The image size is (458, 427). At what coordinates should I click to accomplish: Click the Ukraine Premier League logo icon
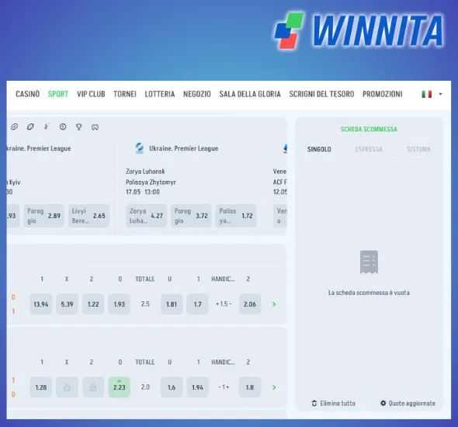click(140, 148)
